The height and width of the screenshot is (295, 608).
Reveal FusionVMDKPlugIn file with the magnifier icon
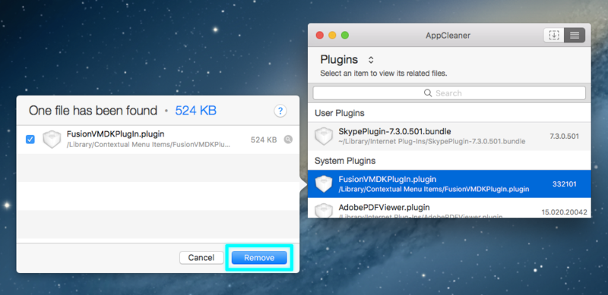288,140
